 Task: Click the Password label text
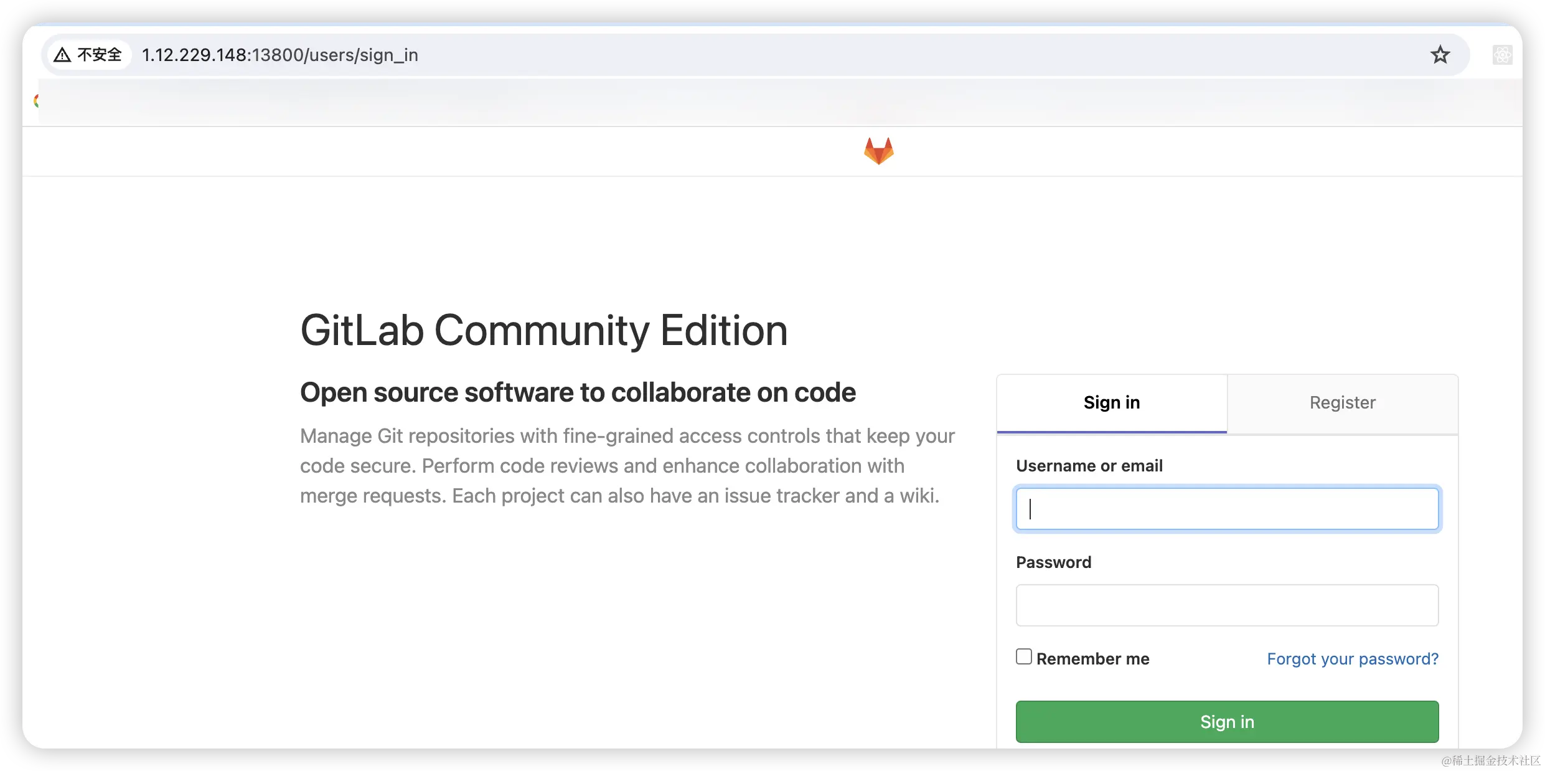pyautogui.click(x=1053, y=562)
